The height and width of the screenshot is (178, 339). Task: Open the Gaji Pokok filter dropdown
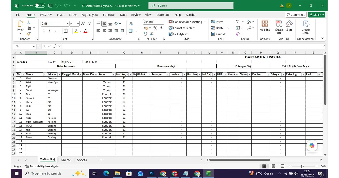149,74
